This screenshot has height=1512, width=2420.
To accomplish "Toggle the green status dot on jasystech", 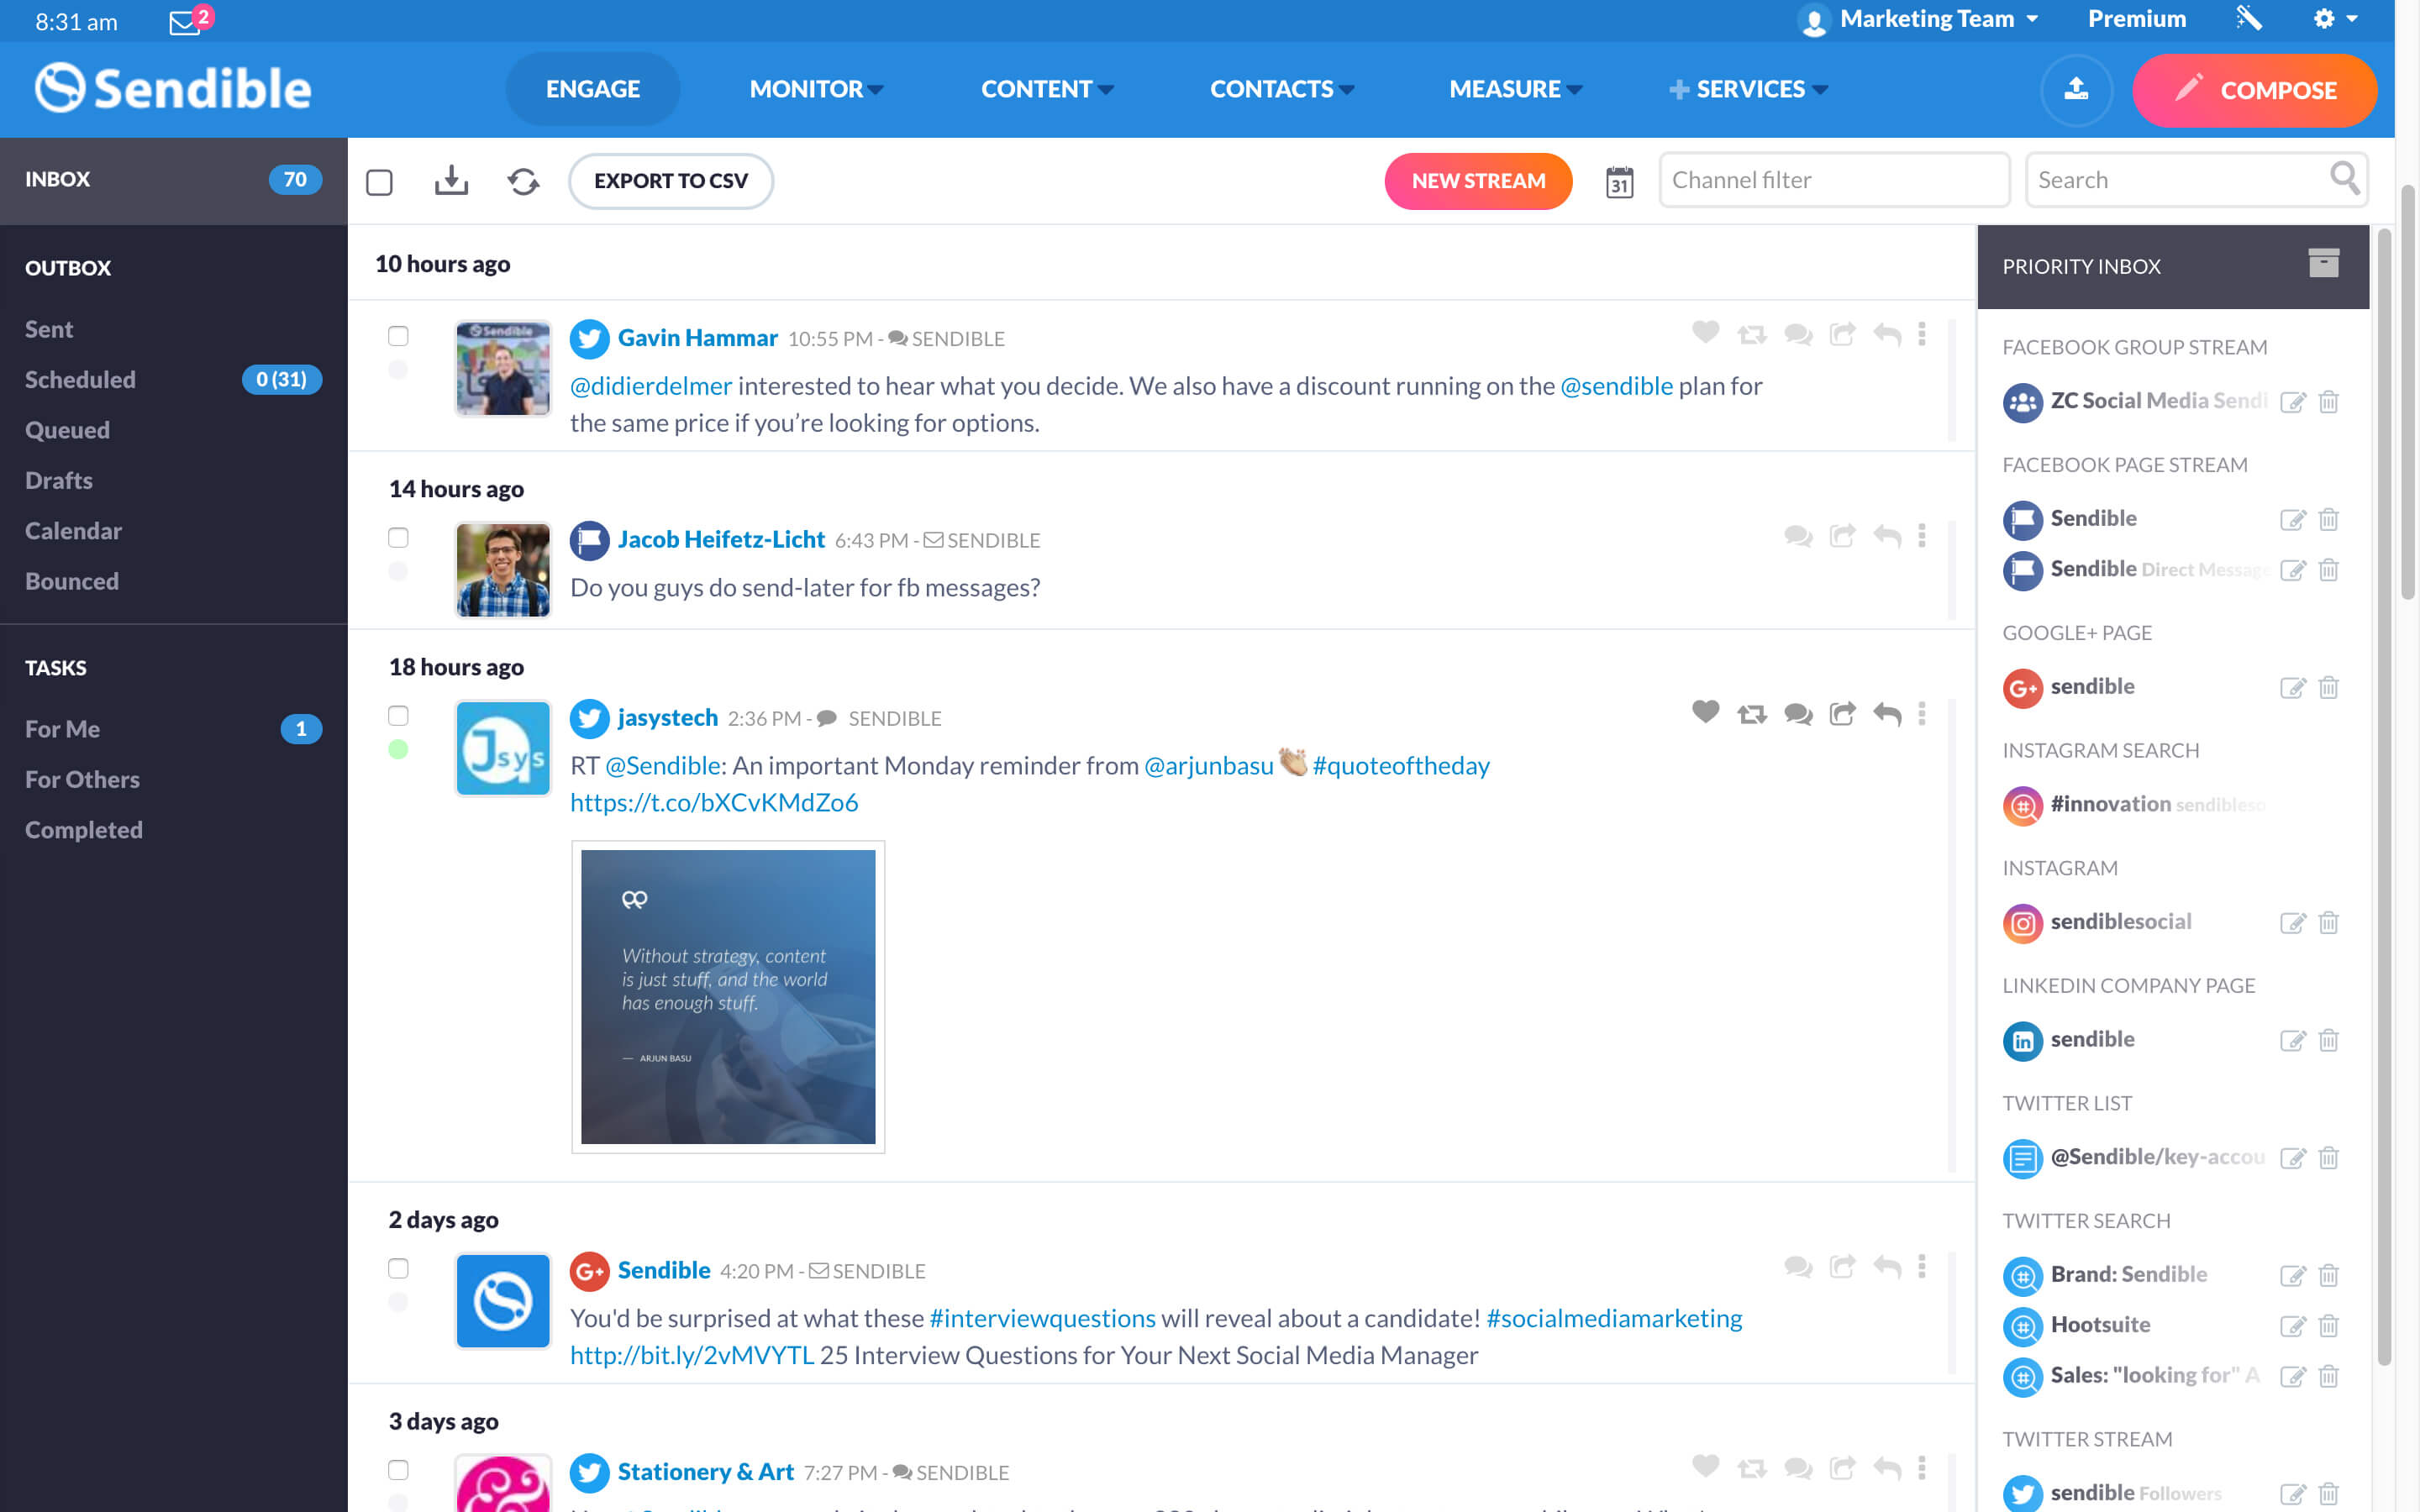I will point(398,749).
